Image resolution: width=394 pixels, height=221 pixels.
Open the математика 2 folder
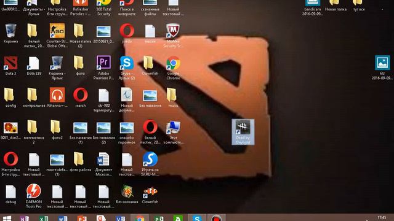tap(34, 131)
